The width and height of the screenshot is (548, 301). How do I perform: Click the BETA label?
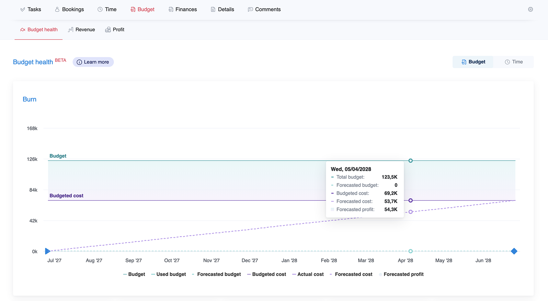point(61,60)
